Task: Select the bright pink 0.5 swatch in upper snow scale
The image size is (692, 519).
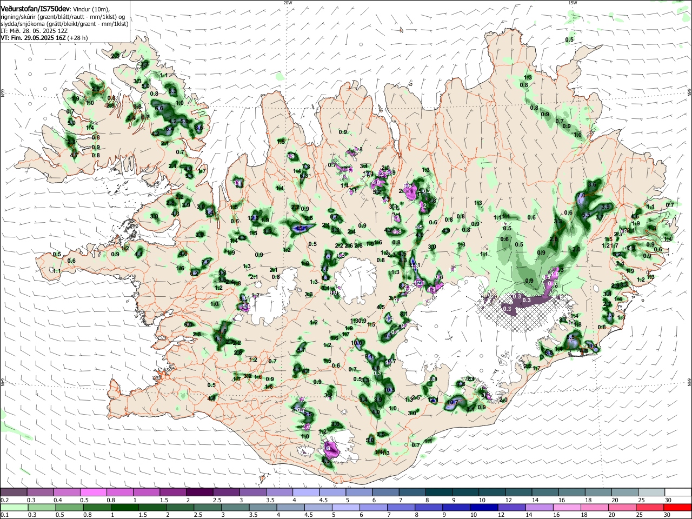Action: [x=93, y=493]
